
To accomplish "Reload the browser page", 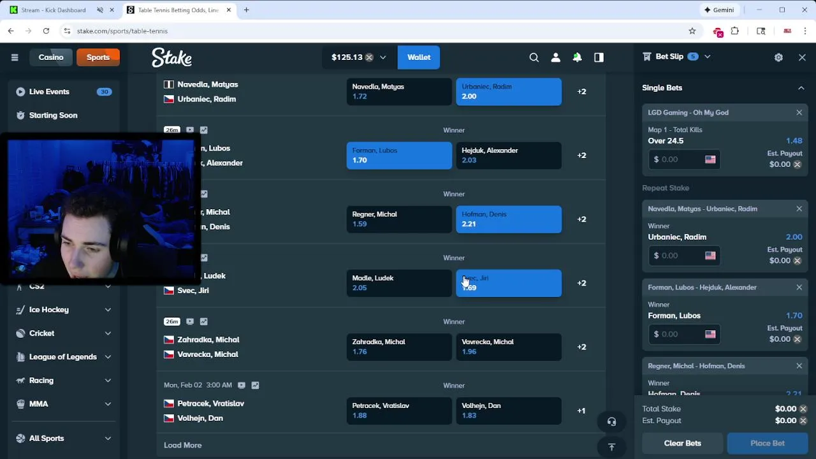I will pos(46,31).
